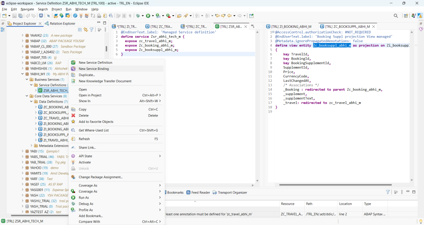The height and width of the screenshot is (225, 424).
Task: Click the Activate ABAP object wand icon
Action: point(81,16)
